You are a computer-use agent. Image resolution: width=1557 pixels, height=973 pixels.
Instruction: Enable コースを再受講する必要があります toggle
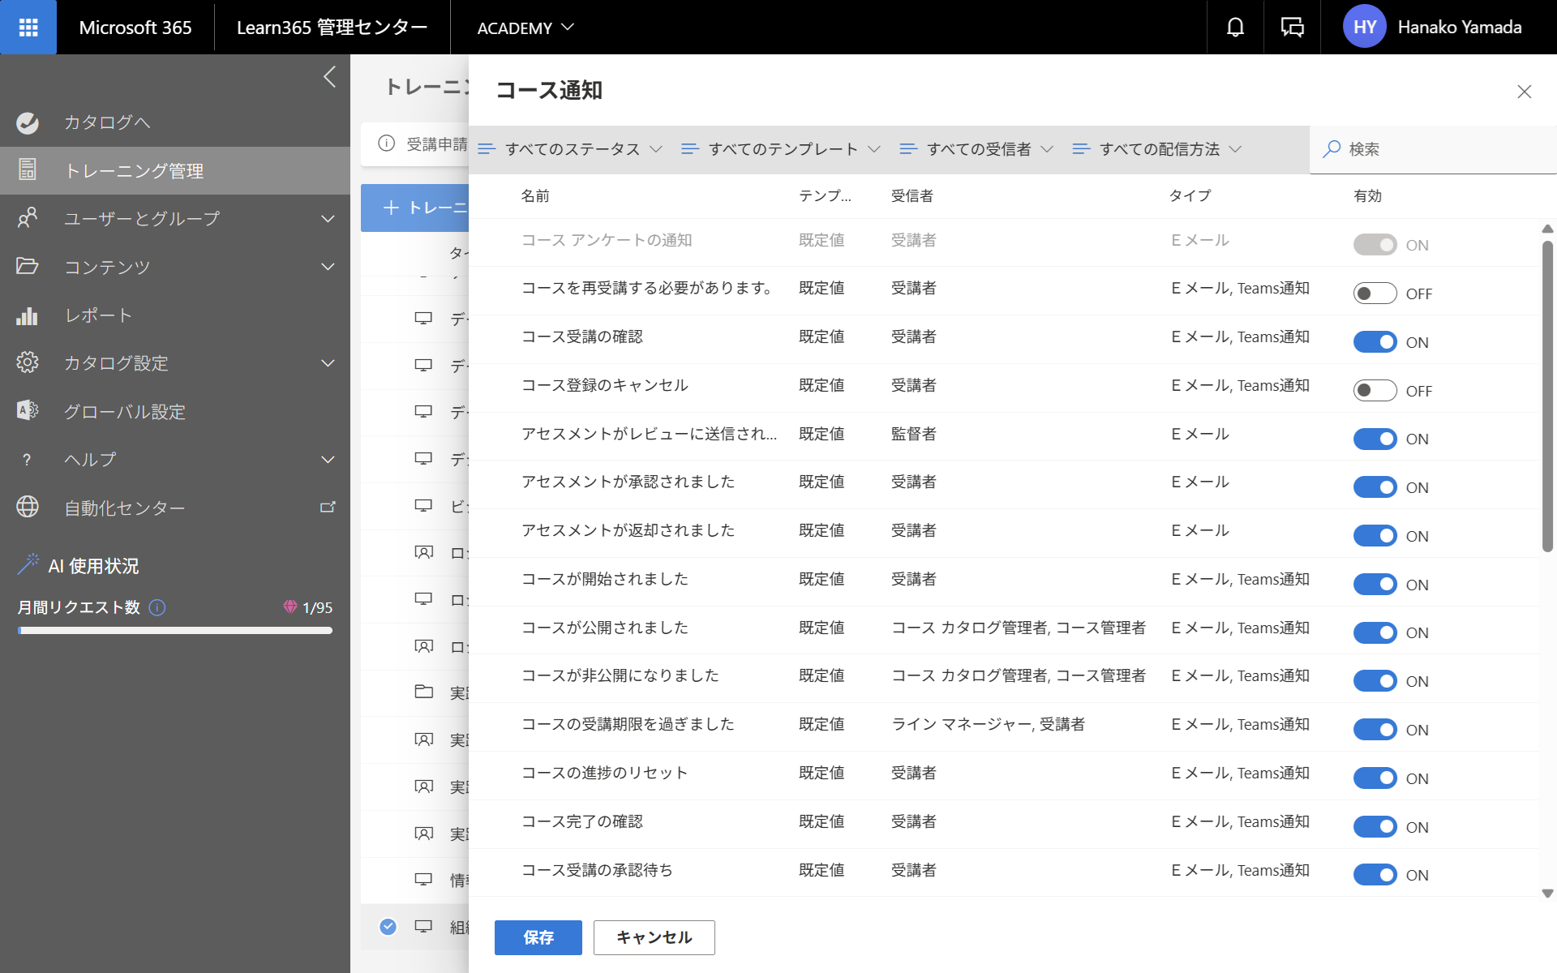point(1375,294)
